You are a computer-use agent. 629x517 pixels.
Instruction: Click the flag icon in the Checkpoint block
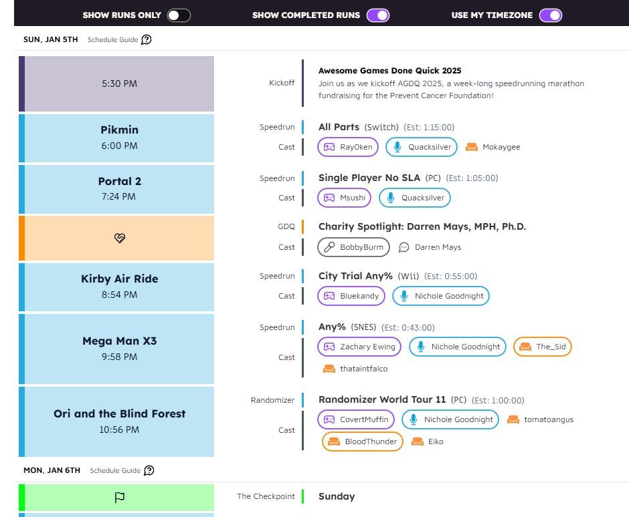click(x=120, y=498)
